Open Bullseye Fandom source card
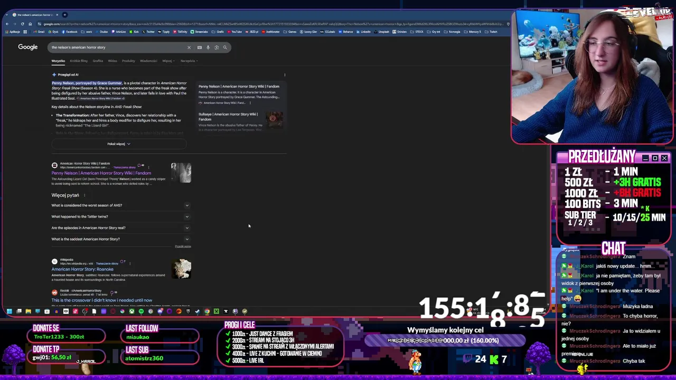 [x=241, y=121]
